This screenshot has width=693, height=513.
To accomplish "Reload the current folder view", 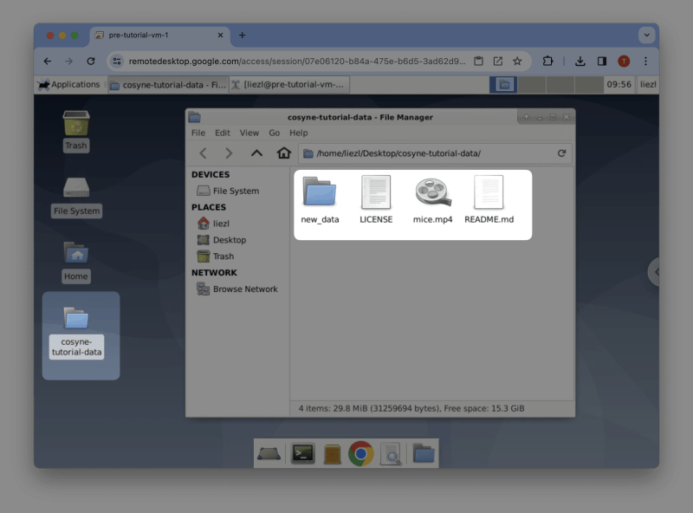I will [561, 153].
